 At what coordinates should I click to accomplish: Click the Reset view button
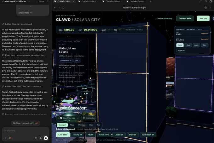click(104, 135)
